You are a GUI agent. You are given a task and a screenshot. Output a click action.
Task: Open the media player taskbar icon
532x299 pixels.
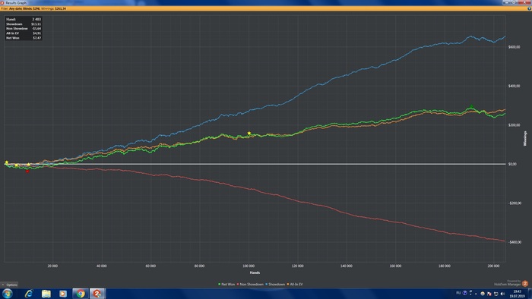pos(63,294)
